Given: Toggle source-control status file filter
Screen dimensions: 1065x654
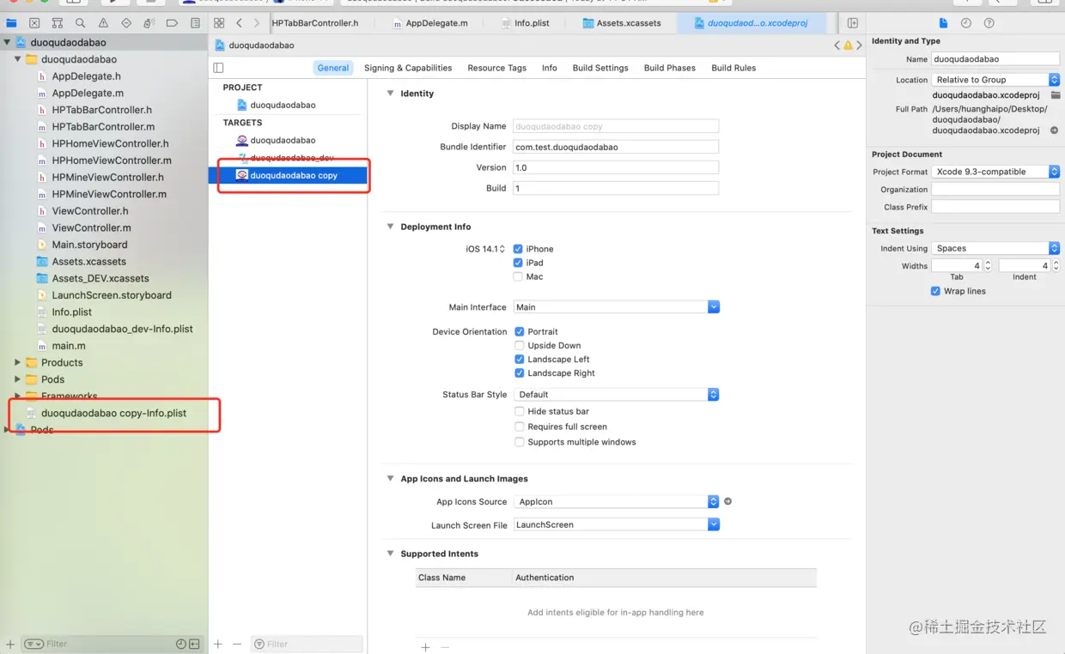Looking at the screenshot, I should (195, 644).
